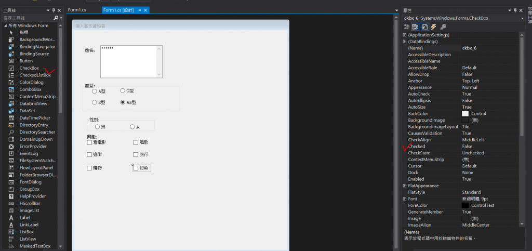This screenshot has height=251, width=532.
Task: Sort properties alphabetically
Action: pos(415,27)
